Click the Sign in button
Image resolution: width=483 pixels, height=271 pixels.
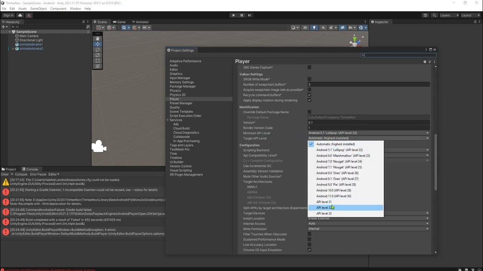tap(8, 15)
